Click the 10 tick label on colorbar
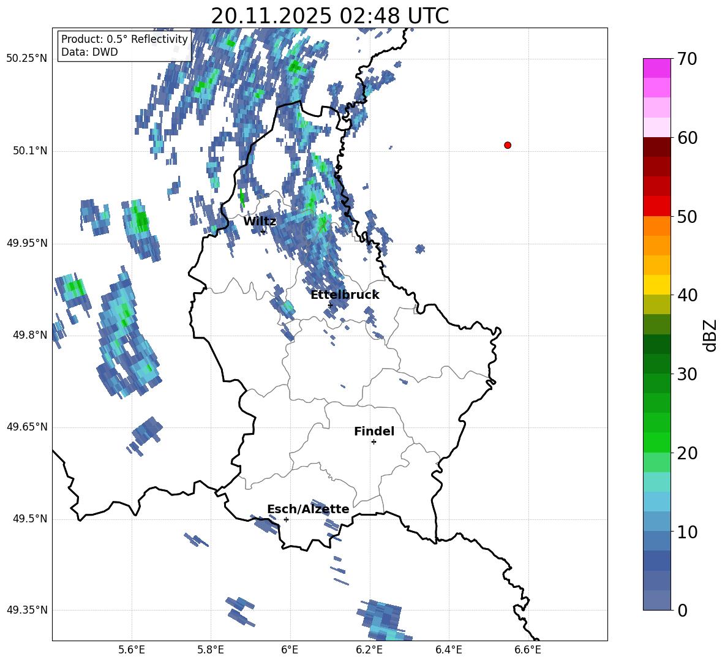725x662 pixels. click(x=687, y=532)
